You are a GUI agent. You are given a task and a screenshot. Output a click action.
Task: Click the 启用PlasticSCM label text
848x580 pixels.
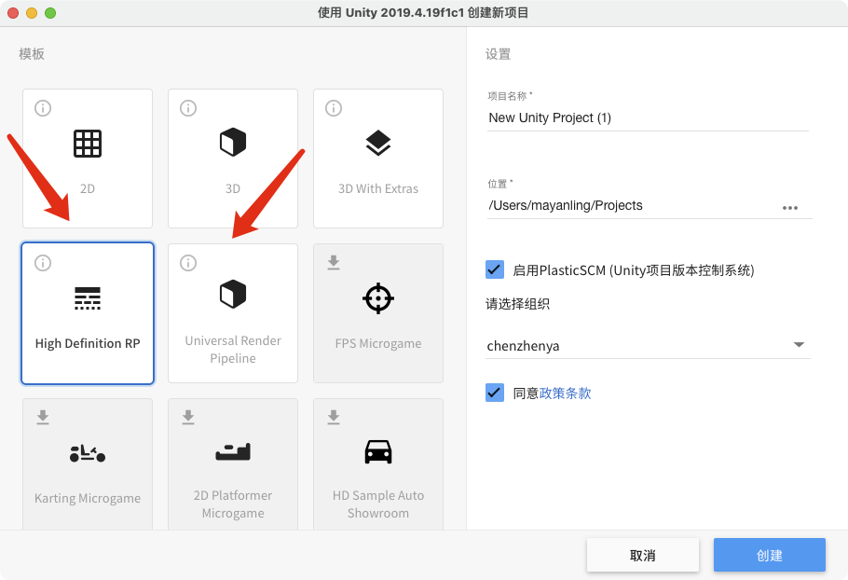point(634,270)
